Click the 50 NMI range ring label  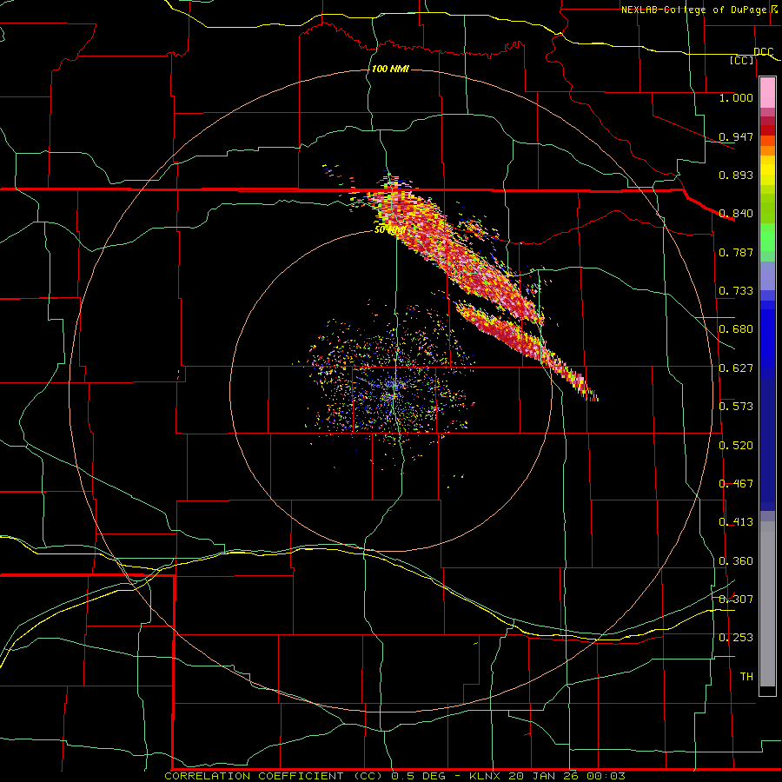[x=390, y=230]
